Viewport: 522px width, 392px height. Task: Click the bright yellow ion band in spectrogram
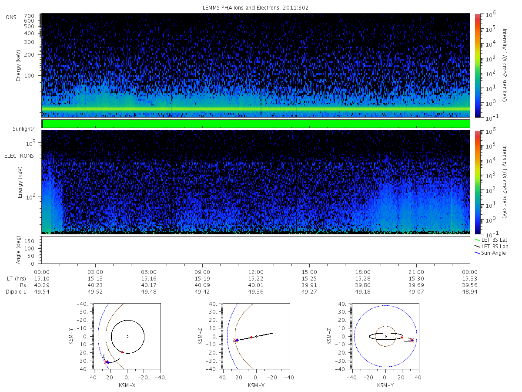(256, 108)
